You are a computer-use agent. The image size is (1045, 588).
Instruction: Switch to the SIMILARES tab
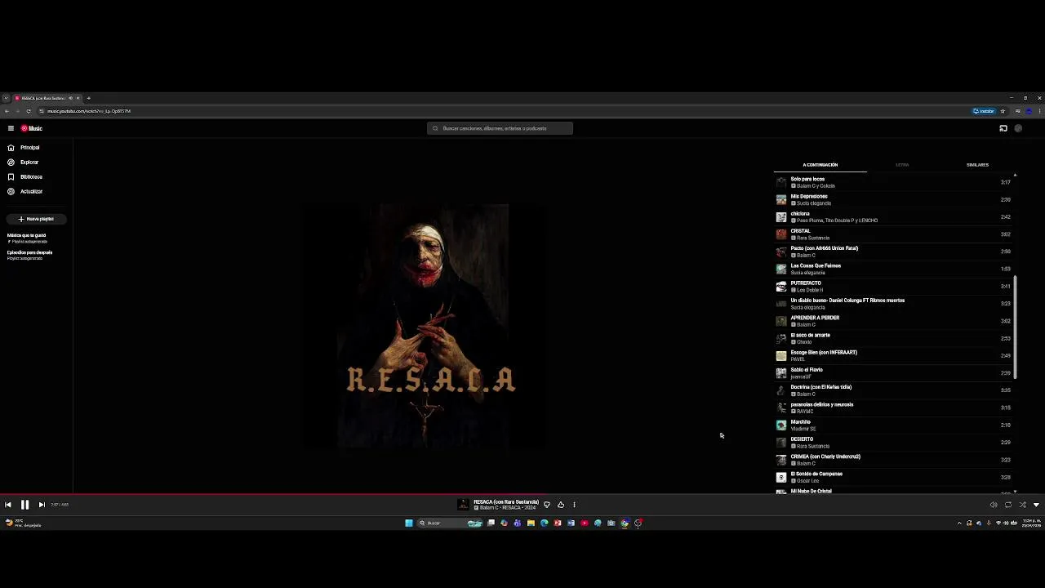pos(977,165)
